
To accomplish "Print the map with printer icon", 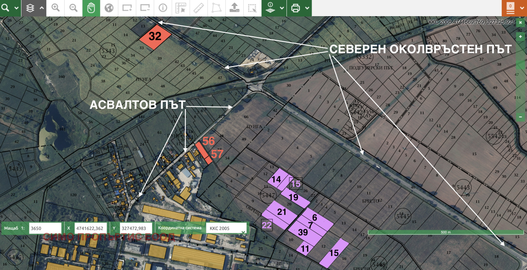I will (x=295, y=8).
